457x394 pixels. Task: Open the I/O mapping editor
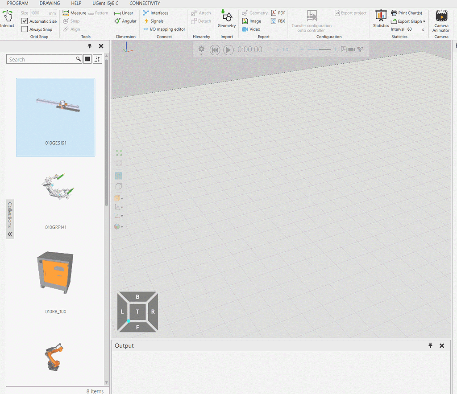[164, 29]
